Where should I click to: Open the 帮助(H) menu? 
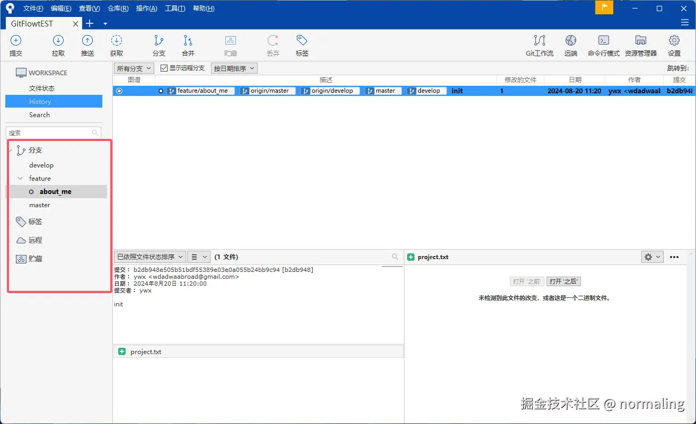pyautogui.click(x=204, y=8)
